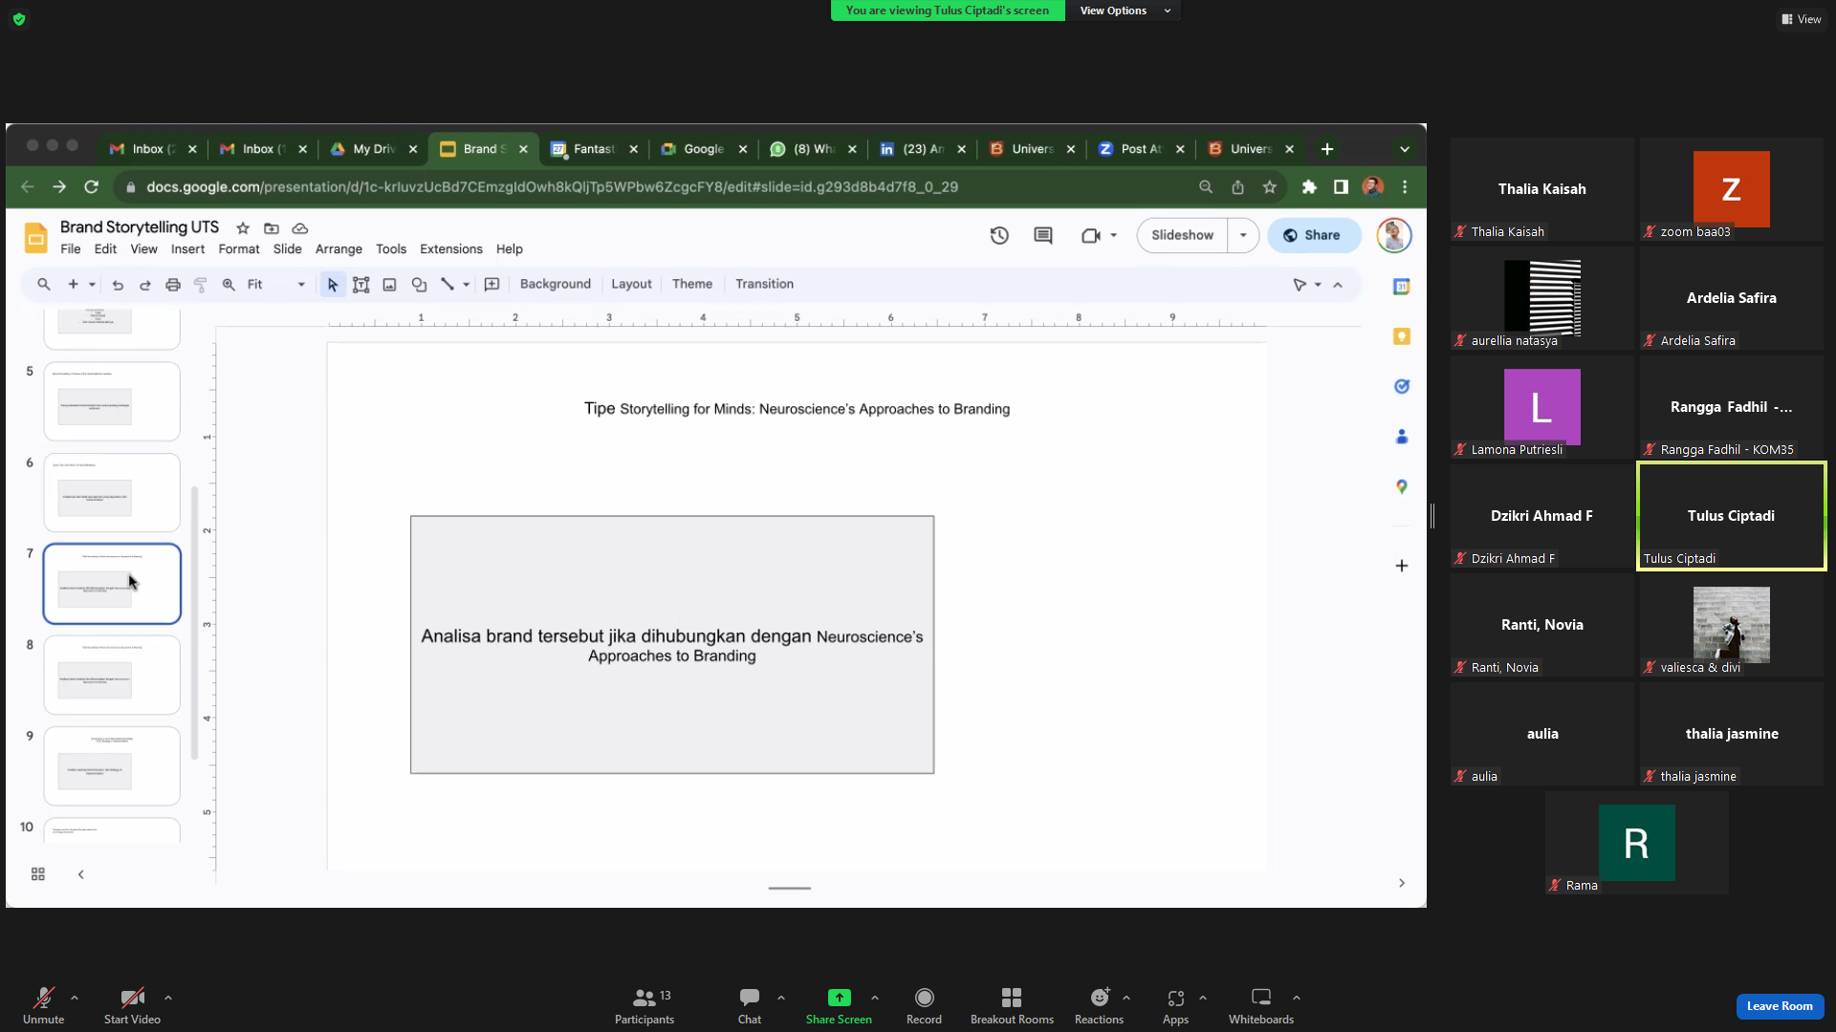The width and height of the screenshot is (1836, 1032).
Task: Open the Insert menu
Action: 187,249
